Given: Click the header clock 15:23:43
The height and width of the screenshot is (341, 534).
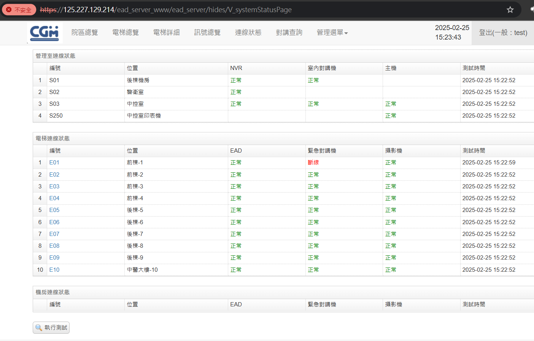Looking at the screenshot, I should 448,37.
